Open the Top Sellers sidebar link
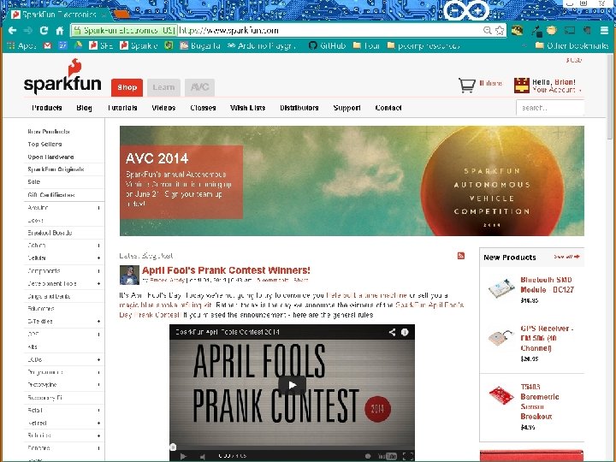 point(44,145)
